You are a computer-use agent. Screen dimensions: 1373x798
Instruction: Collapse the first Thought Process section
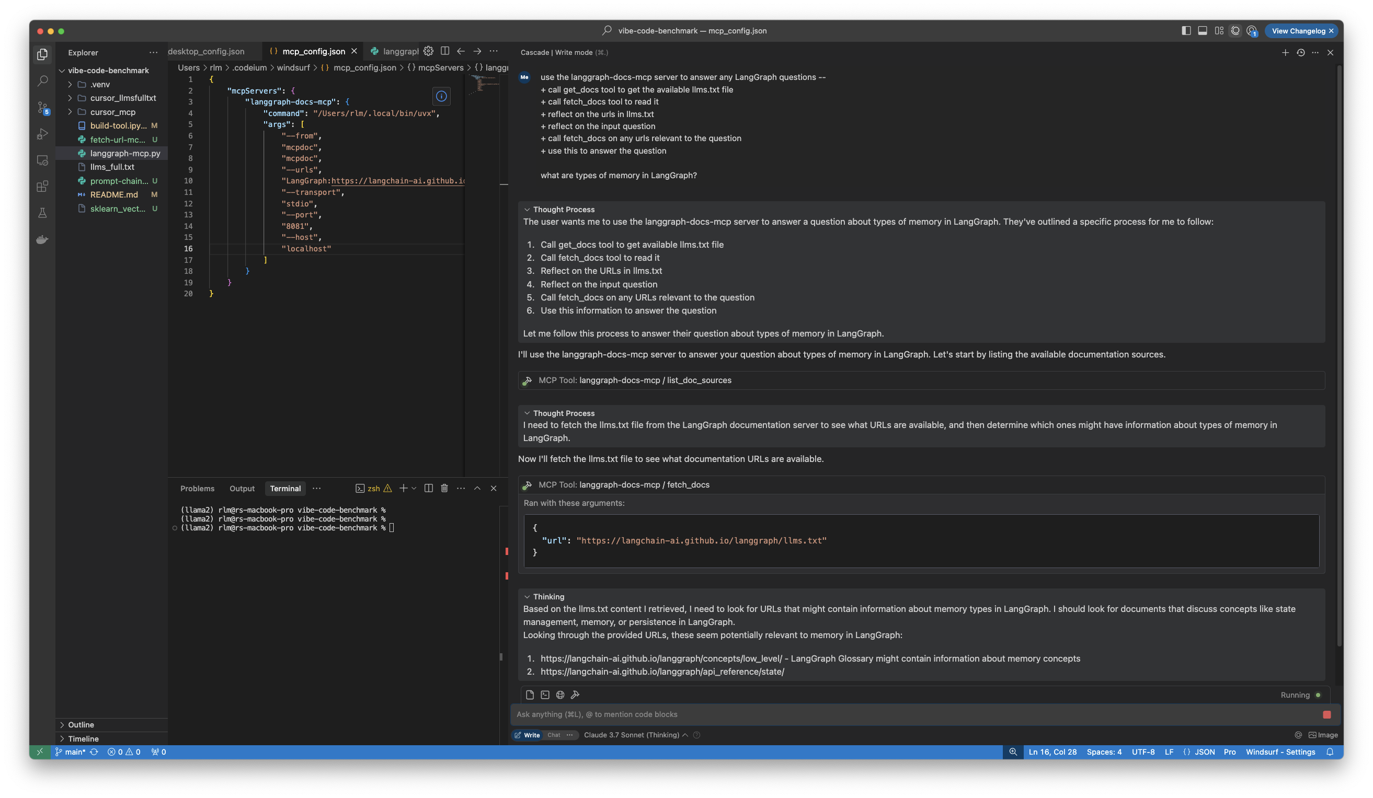pyautogui.click(x=528, y=209)
